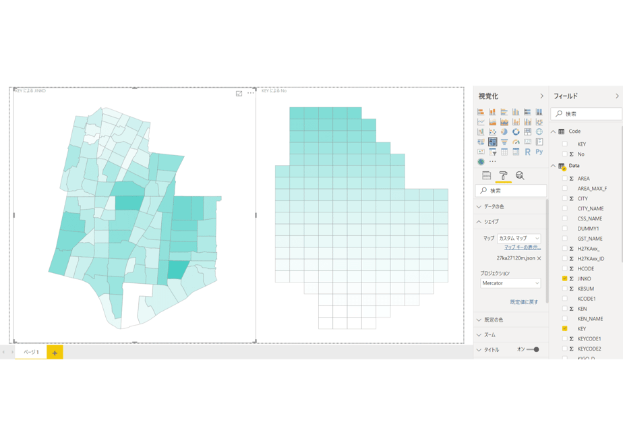Open the Analytics pane magnifier icon
The width and height of the screenshot is (623, 445).
(x=520, y=175)
